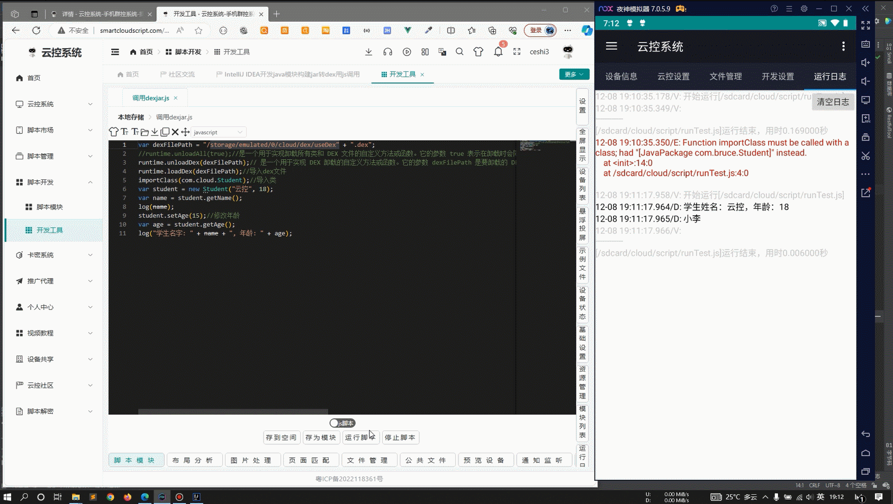
Task: Click the download icon in the top toolbar
Action: [369, 51]
